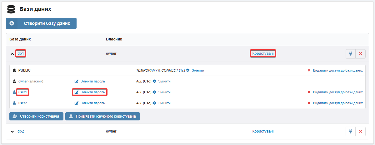Open Користувачі link for db2
The image size is (375, 145).
(x=263, y=131)
